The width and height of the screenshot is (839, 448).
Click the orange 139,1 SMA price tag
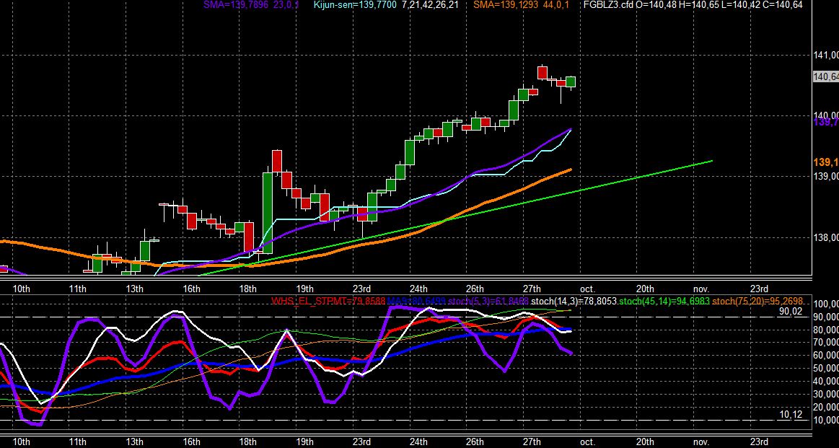pos(825,162)
